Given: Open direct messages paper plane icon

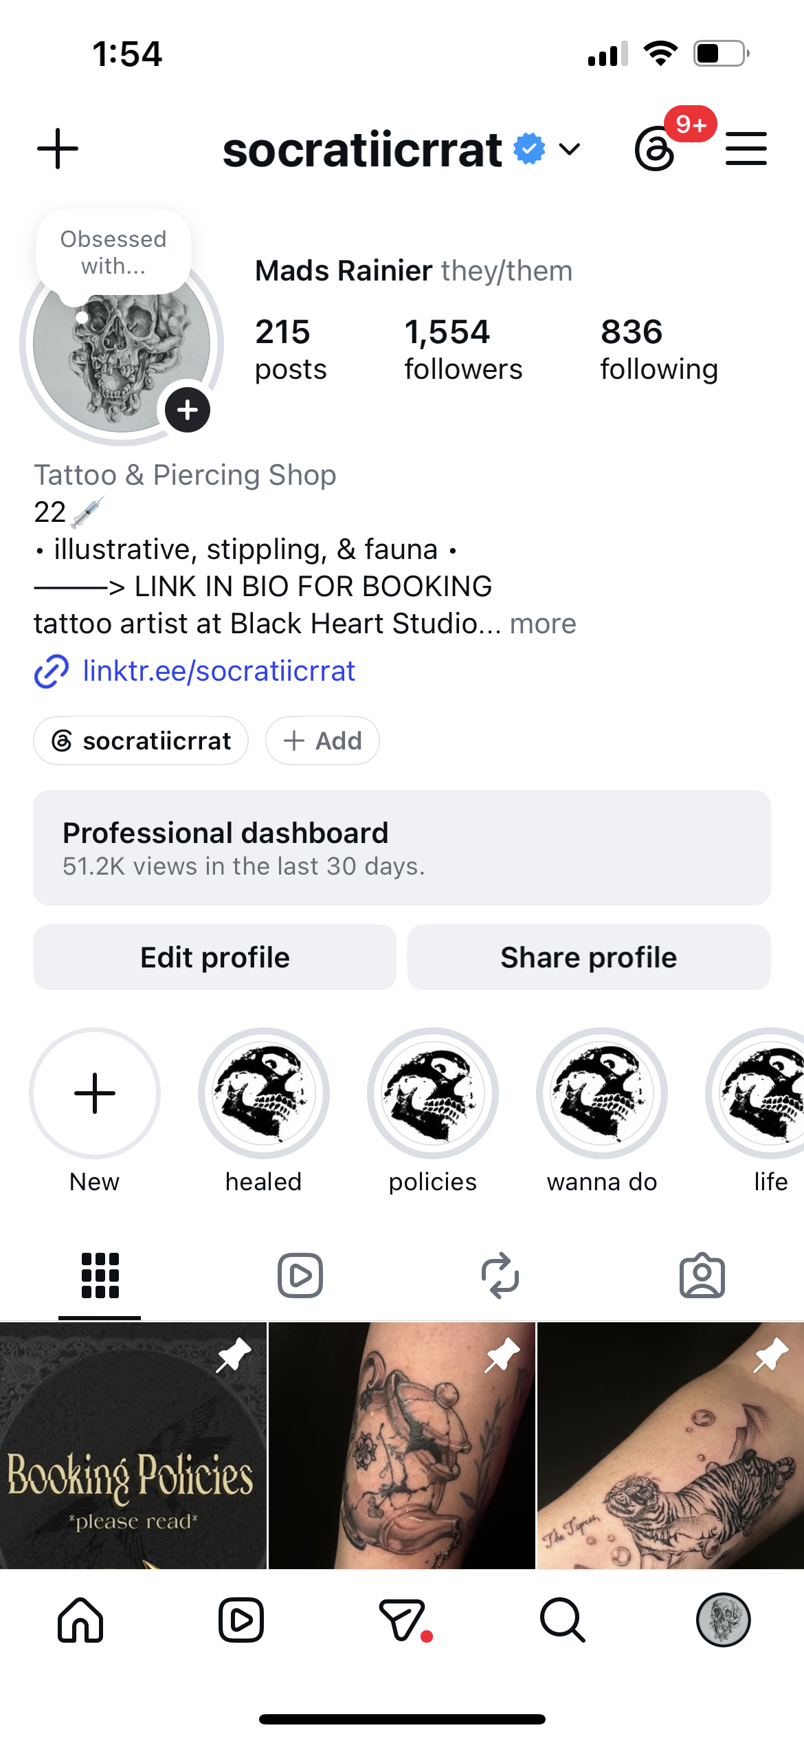Looking at the screenshot, I should click(x=403, y=1619).
